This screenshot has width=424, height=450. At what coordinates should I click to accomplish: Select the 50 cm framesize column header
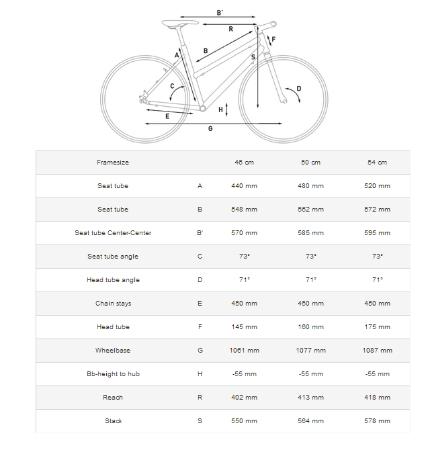click(310, 163)
